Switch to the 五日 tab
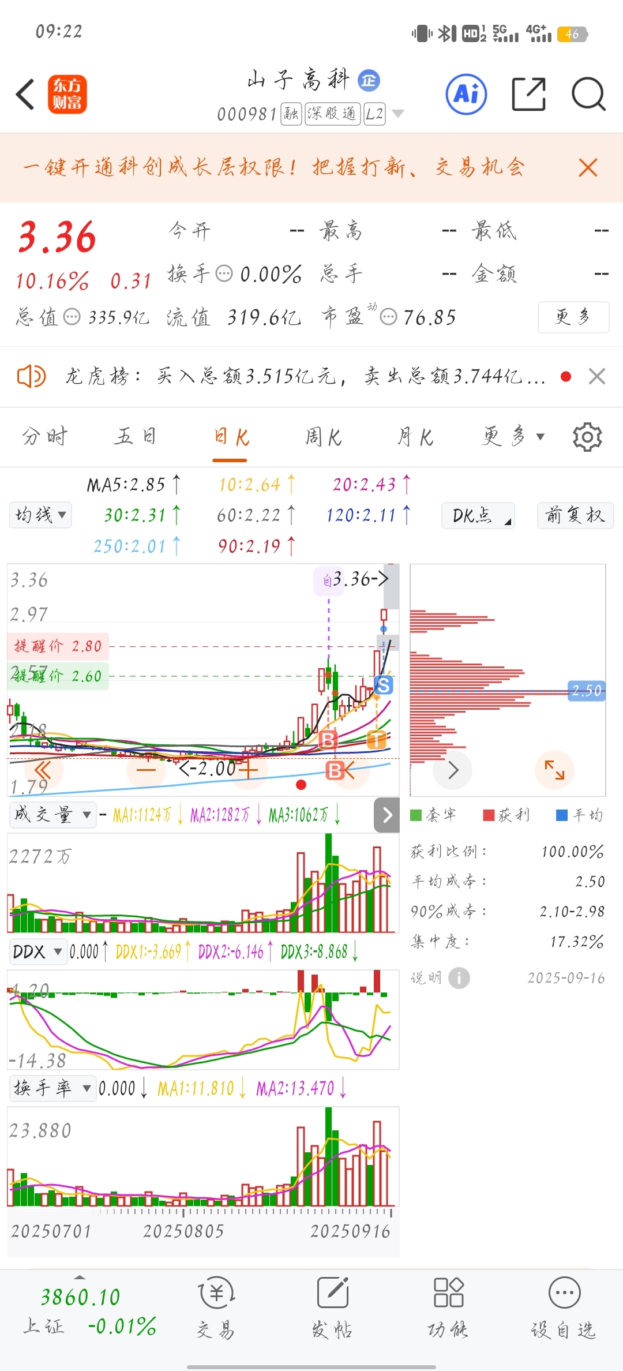 click(x=136, y=437)
